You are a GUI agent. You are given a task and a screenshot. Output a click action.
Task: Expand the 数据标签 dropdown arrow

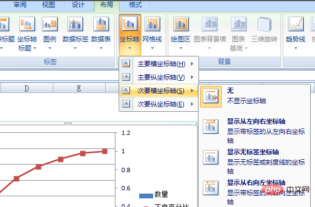coord(75,48)
